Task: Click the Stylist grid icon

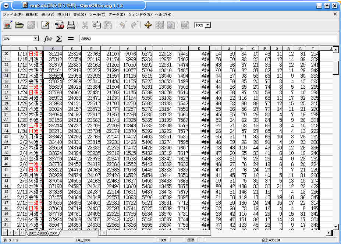Action: click(x=159, y=25)
